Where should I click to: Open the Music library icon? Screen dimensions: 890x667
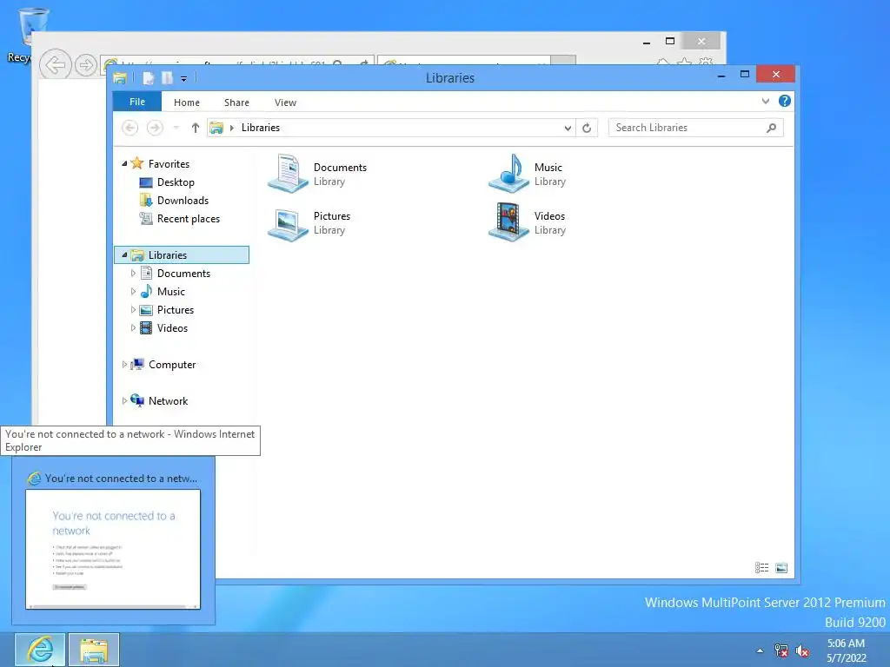pyautogui.click(x=508, y=174)
